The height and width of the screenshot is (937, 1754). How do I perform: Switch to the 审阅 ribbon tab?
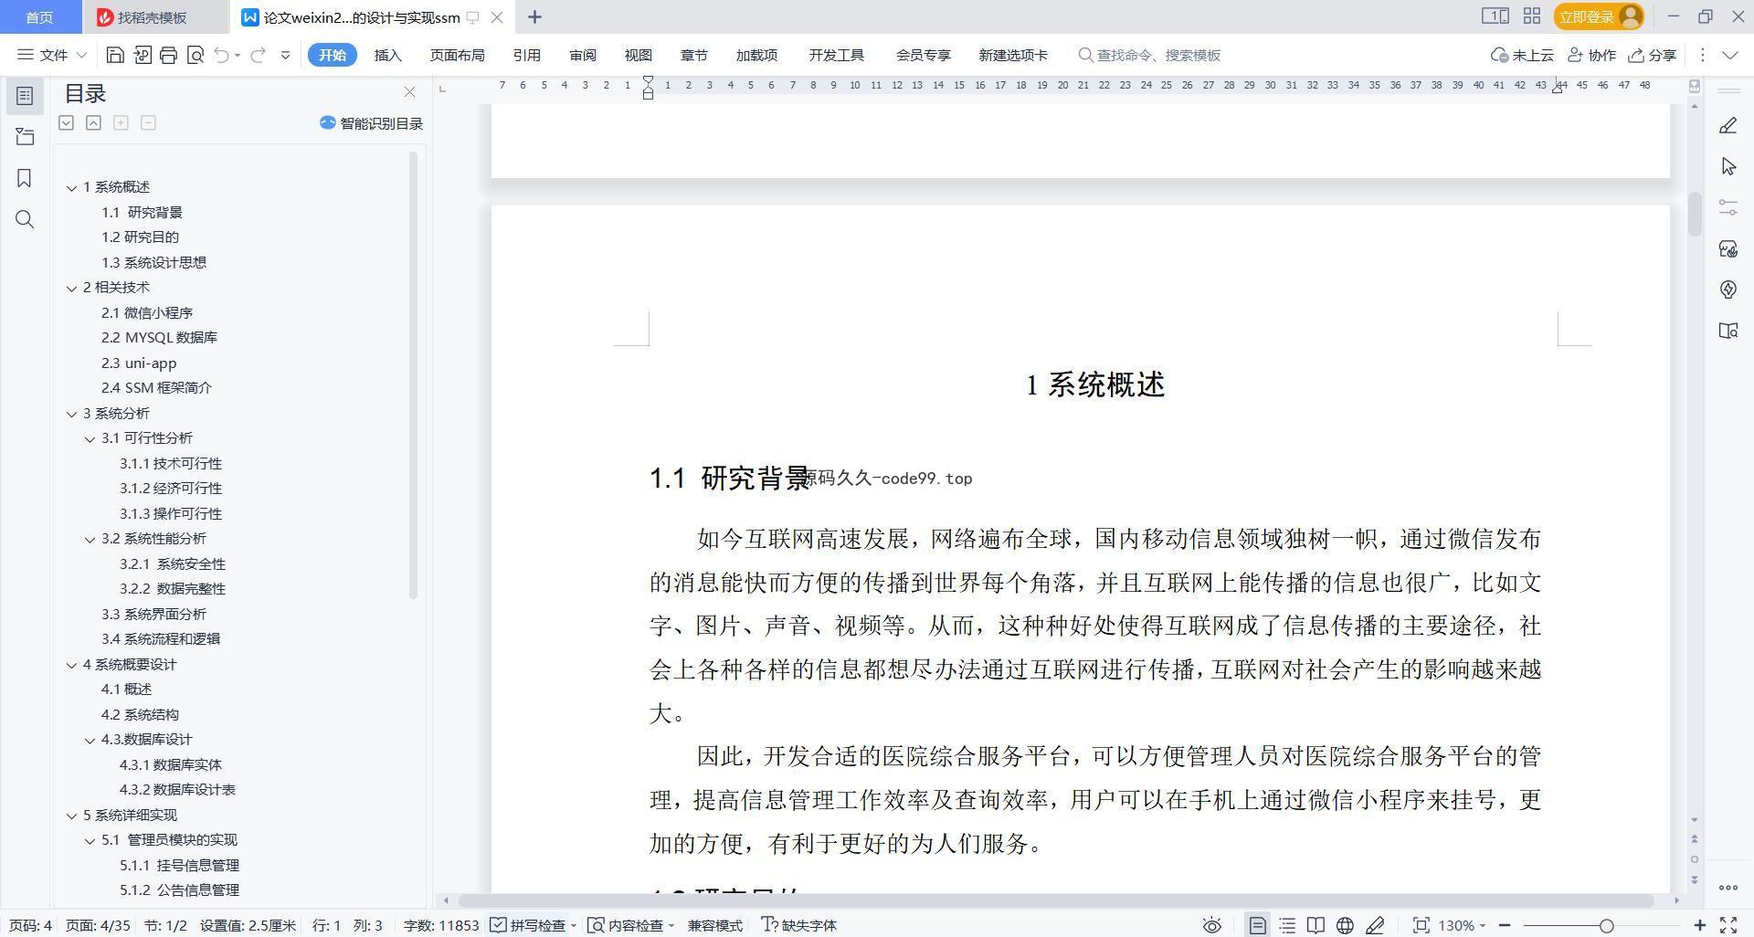[x=582, y=55]
